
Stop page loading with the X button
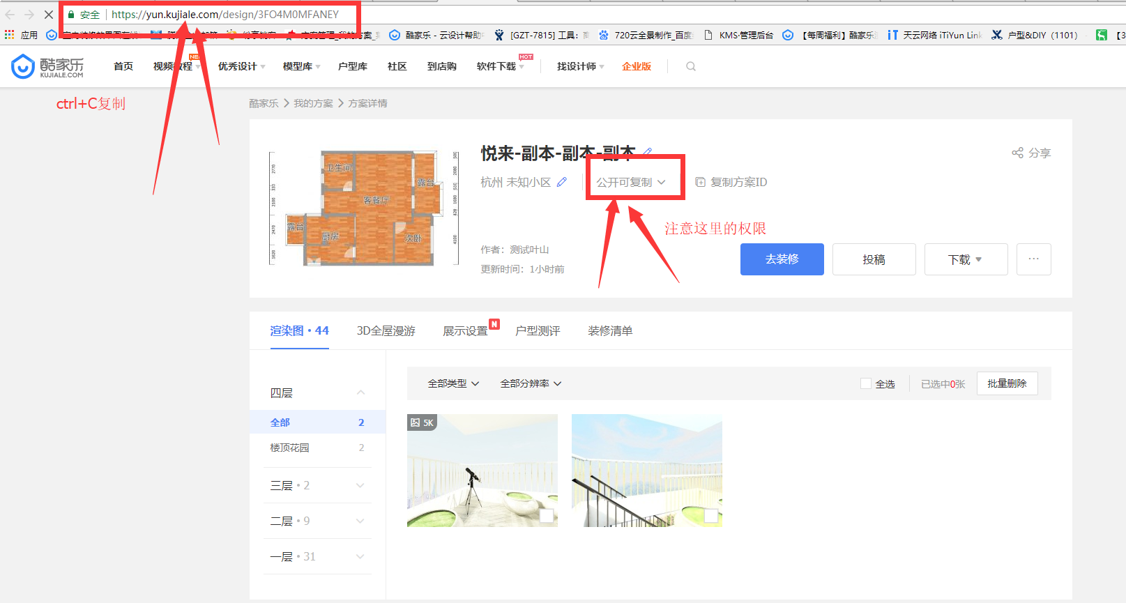coord(49,14)
